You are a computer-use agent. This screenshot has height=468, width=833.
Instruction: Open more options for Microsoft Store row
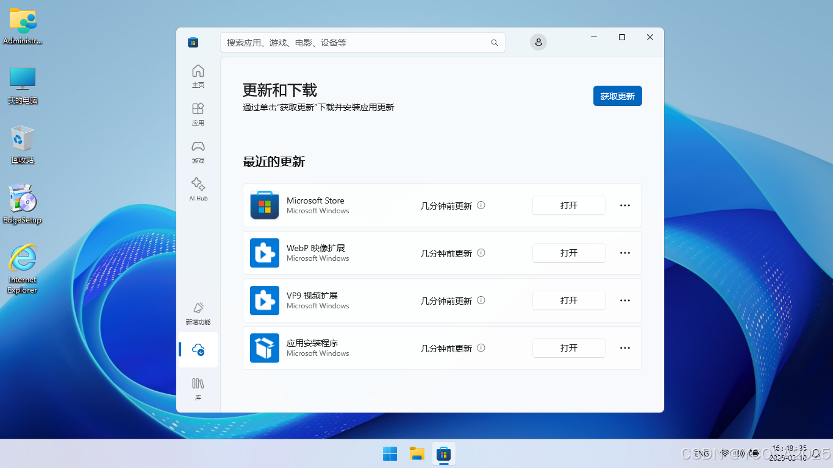625,205
